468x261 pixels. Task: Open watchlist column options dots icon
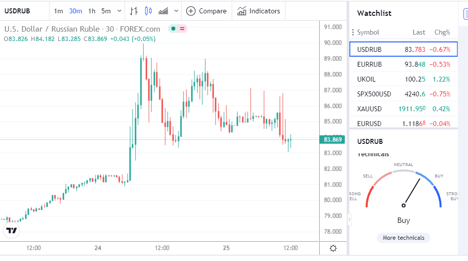353,32
